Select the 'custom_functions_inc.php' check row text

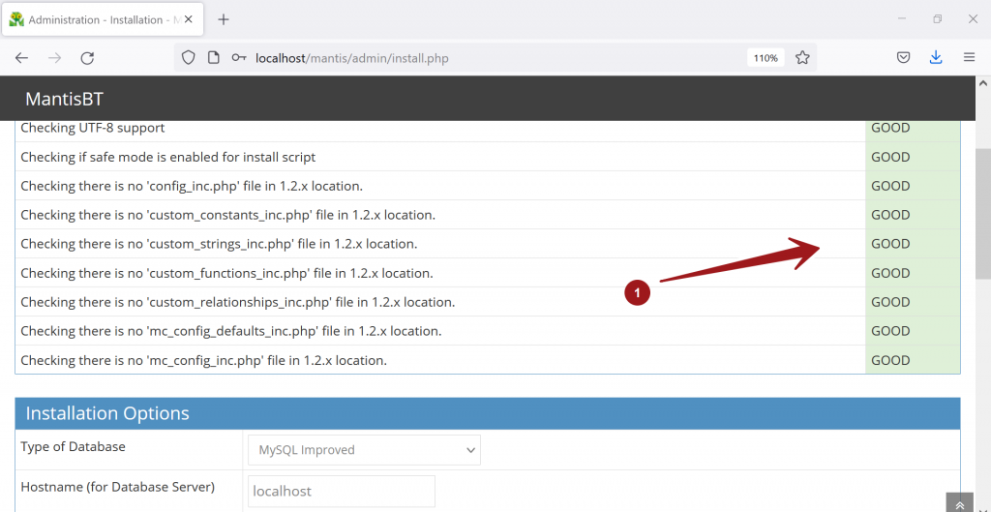coord(226,273)
